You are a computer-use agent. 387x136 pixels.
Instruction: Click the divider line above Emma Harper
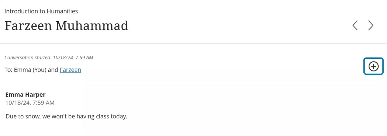pos(191,83)
